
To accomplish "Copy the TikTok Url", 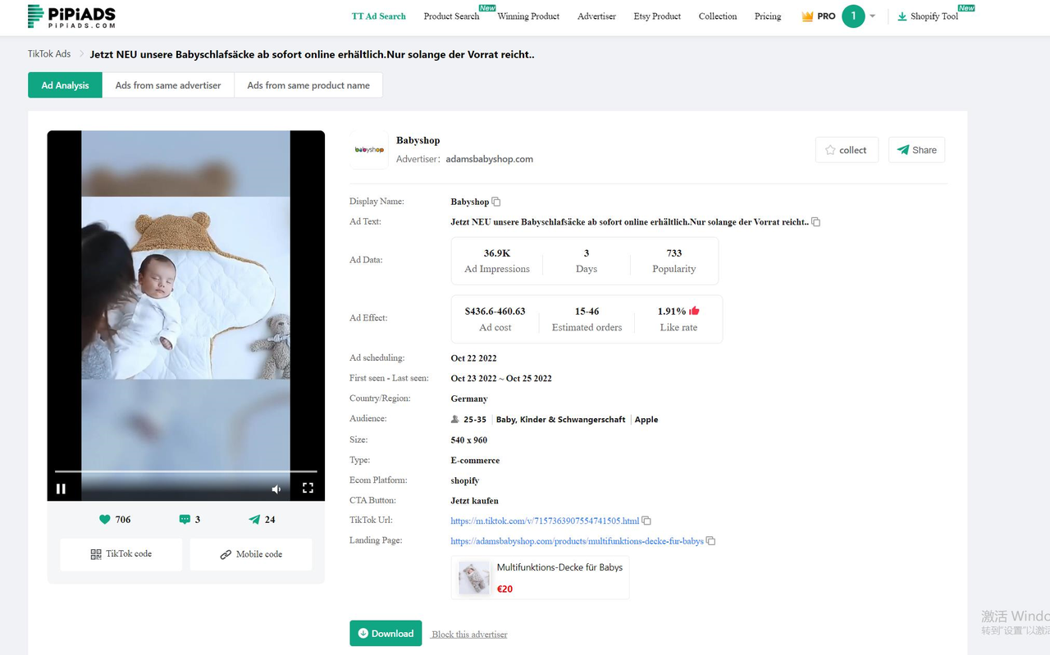I will [x=646, y=521].
